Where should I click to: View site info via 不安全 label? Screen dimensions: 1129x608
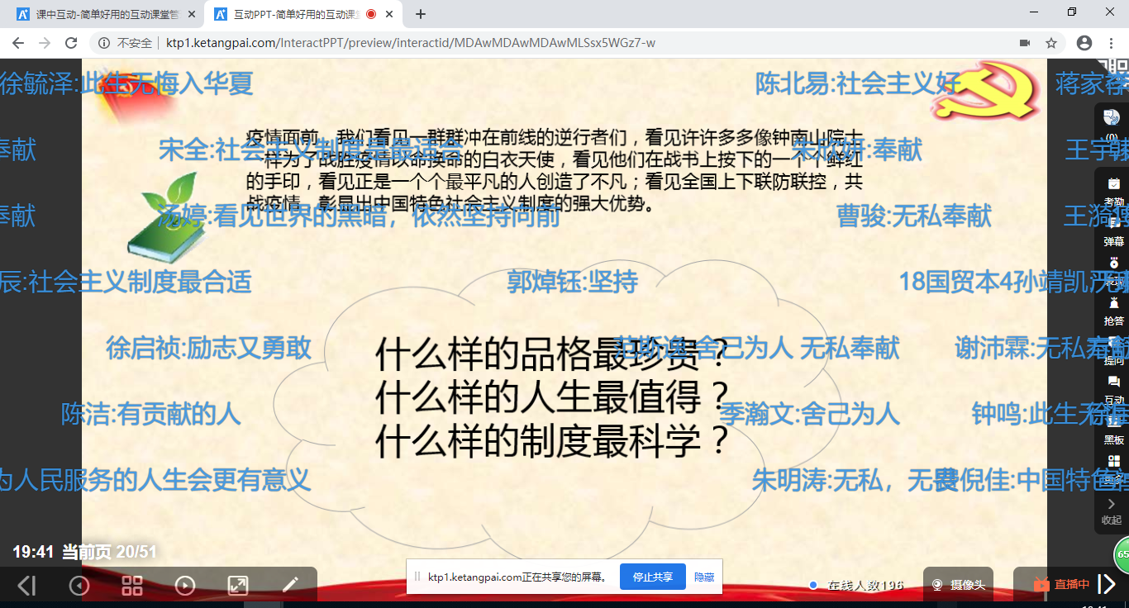(126, 43)
